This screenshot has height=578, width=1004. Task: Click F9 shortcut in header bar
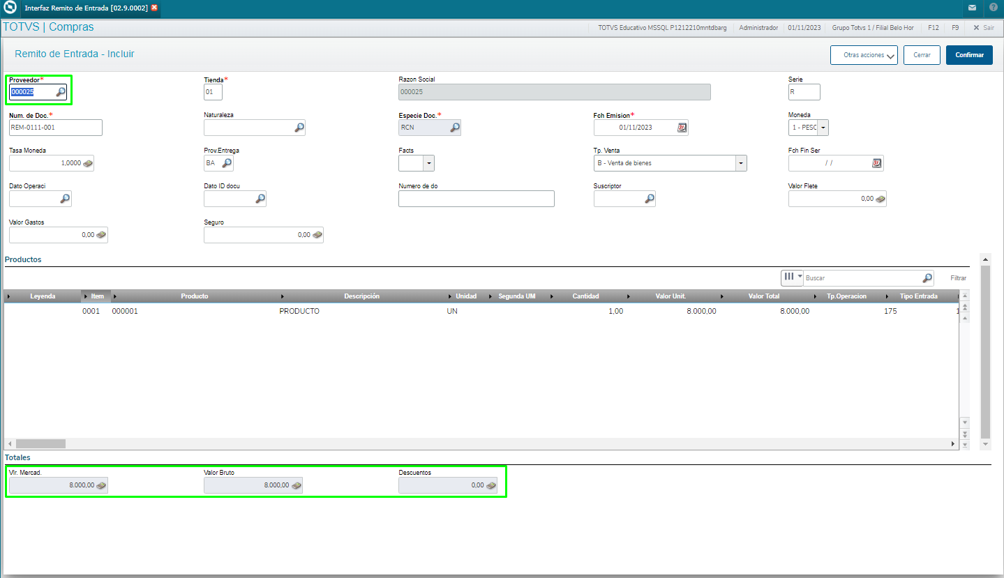(x=954, y=28)
